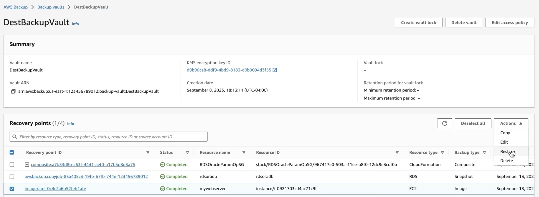Select the DestBackupVault vault name value
The height and width of the screenshot is (197, 539).
click(26, 70)
